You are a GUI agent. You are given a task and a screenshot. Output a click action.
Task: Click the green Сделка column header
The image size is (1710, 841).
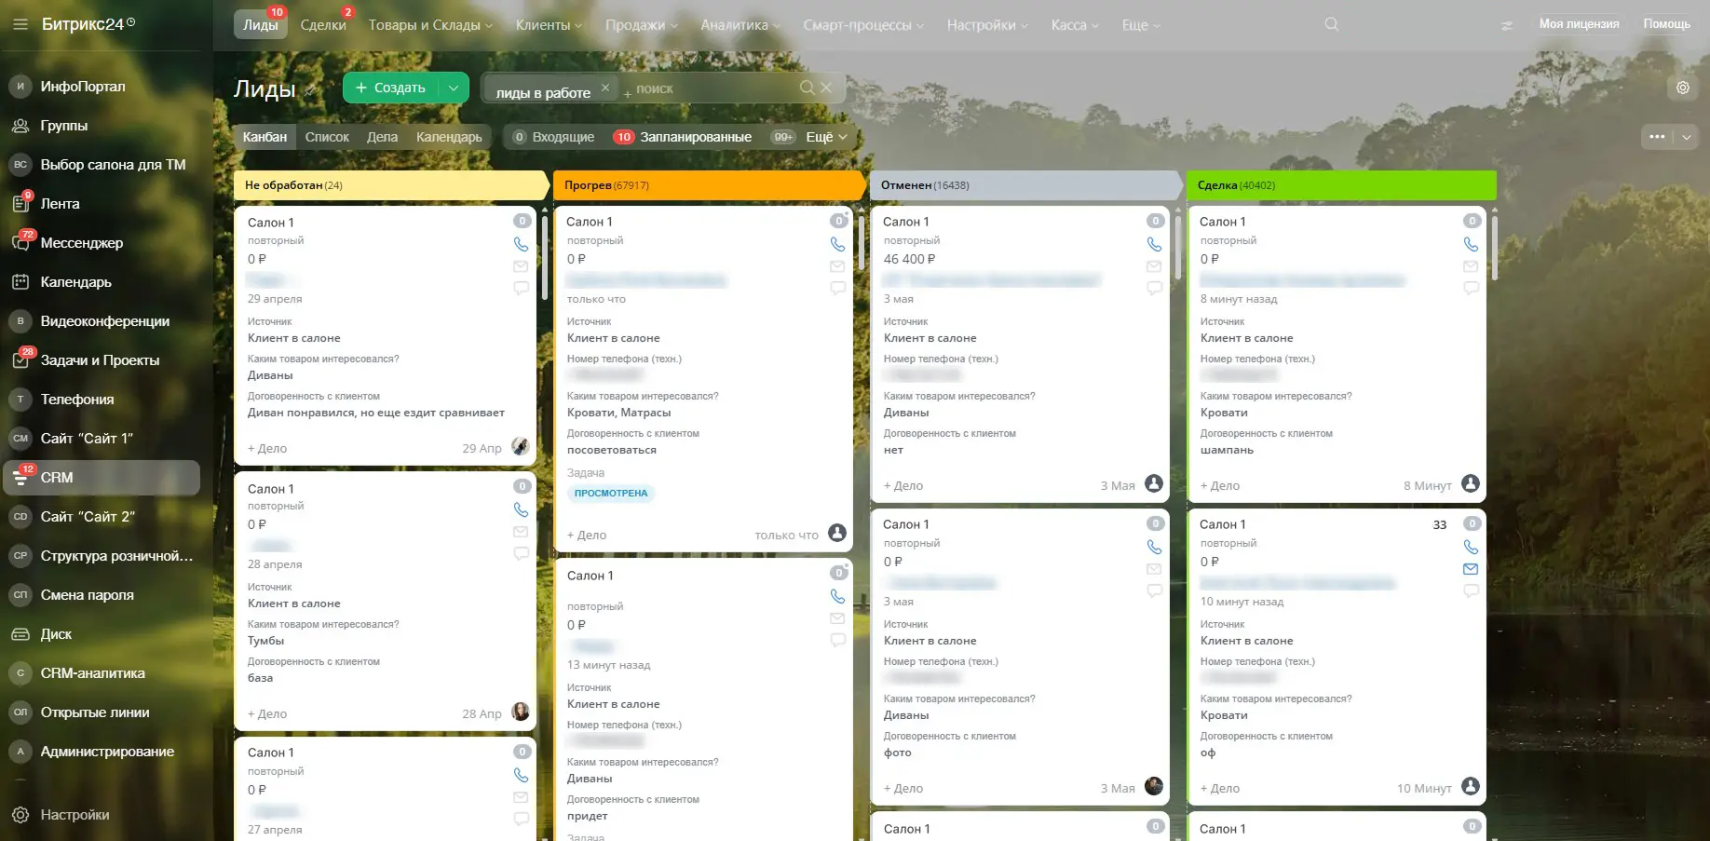click(x=1341, y=185)
